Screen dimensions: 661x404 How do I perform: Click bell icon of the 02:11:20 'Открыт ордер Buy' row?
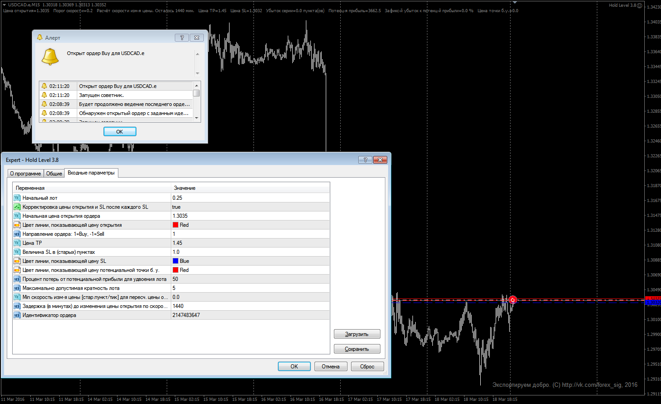(44, 86)
